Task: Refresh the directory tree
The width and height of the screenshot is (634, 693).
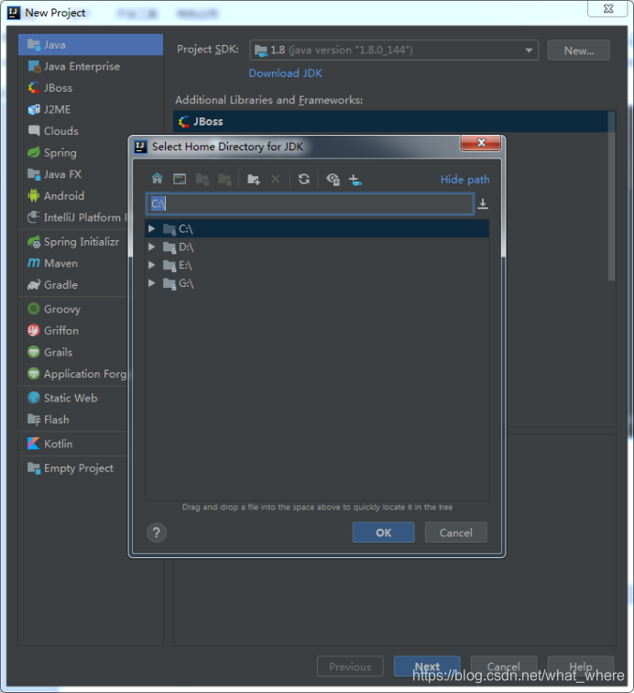Action: pyautogui.click(x=304, y=179)
